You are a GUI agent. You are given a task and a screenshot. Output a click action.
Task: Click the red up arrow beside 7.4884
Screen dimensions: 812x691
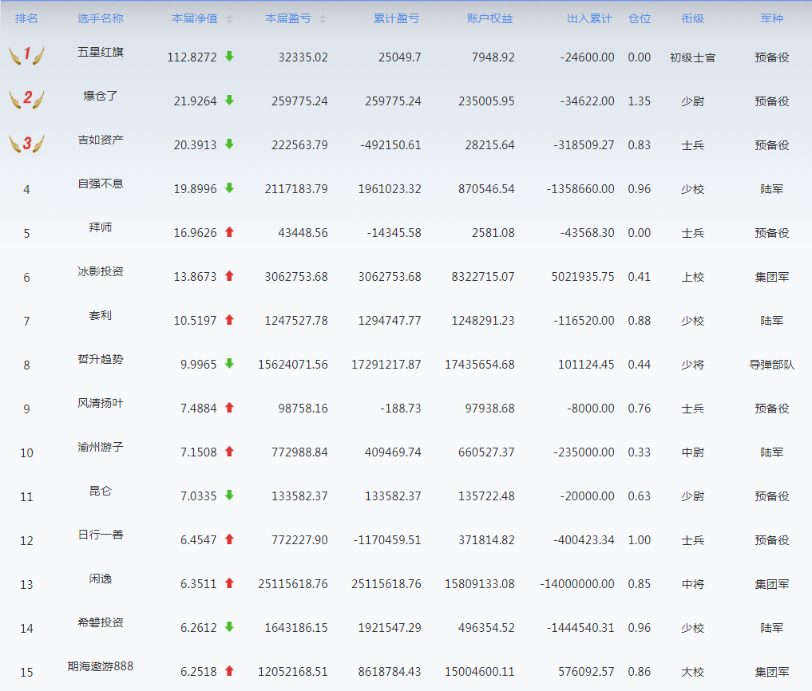point(229,408)
